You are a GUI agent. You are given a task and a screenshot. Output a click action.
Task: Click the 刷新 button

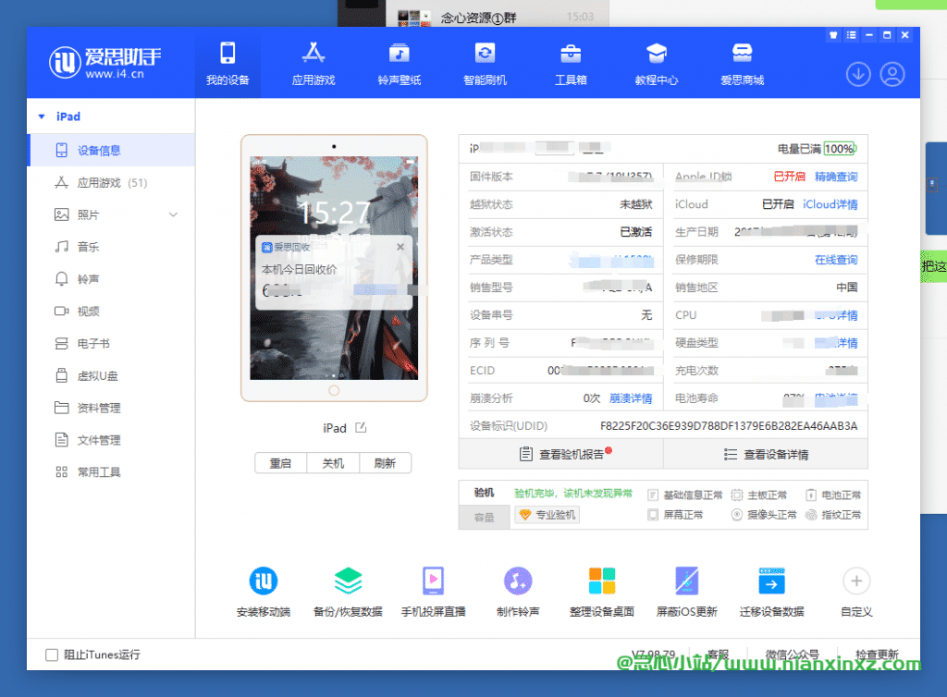tap(385, 463)
